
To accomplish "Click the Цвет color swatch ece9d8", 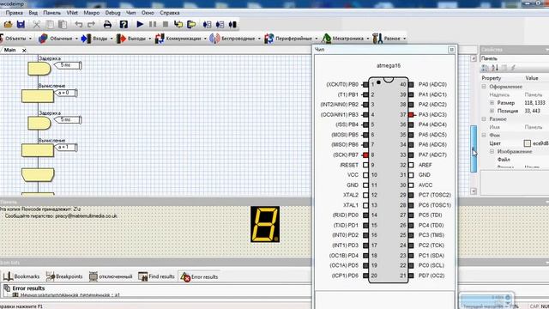I will click(x=528, y=143).
